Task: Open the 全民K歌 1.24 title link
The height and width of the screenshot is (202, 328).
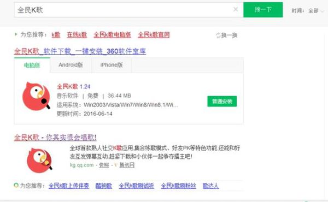Action: point(74,86)
